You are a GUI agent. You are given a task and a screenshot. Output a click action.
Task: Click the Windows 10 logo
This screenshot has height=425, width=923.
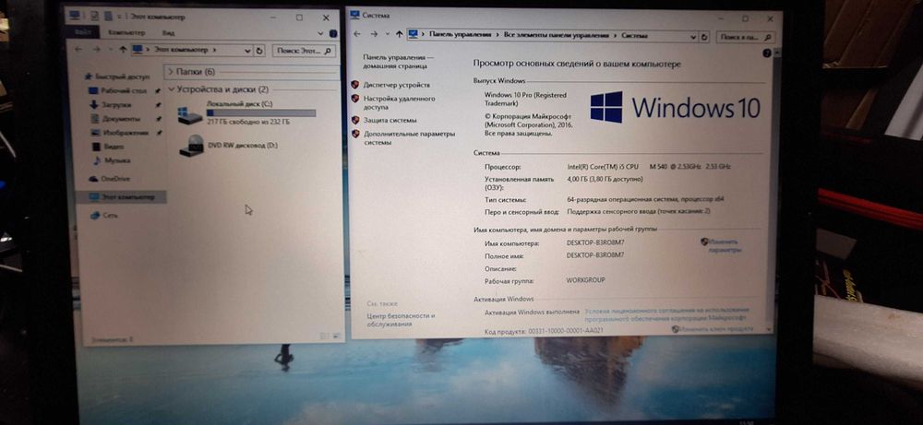tap(674, 108)
